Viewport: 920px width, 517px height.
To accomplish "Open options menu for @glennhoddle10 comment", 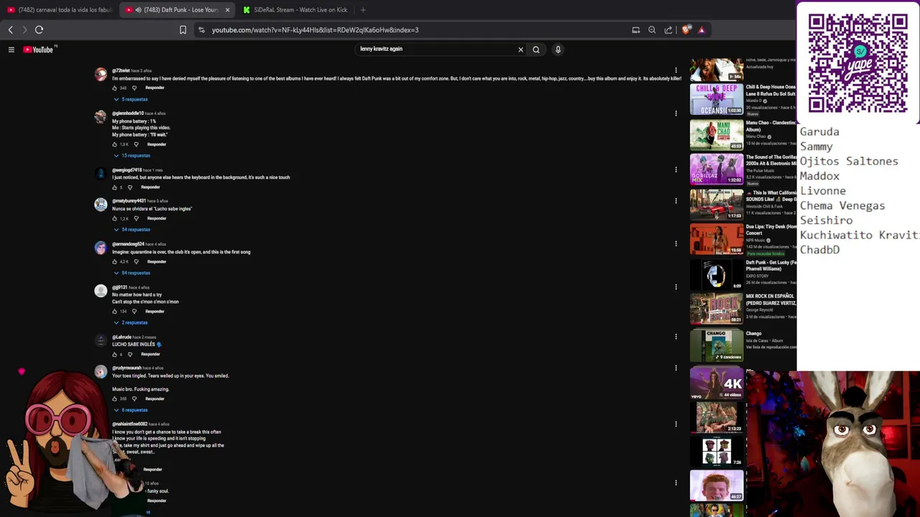I will [676, 113].
